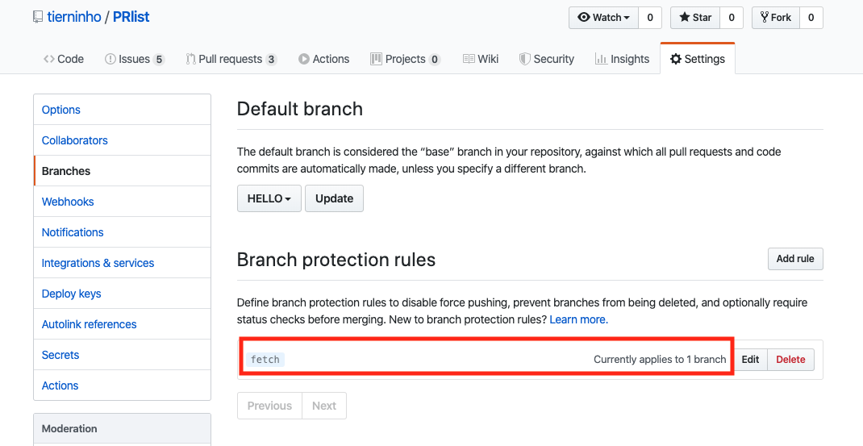Click the projects count badge 0
The height and width of the screenshot is (446, 863).
click(434, 60)
